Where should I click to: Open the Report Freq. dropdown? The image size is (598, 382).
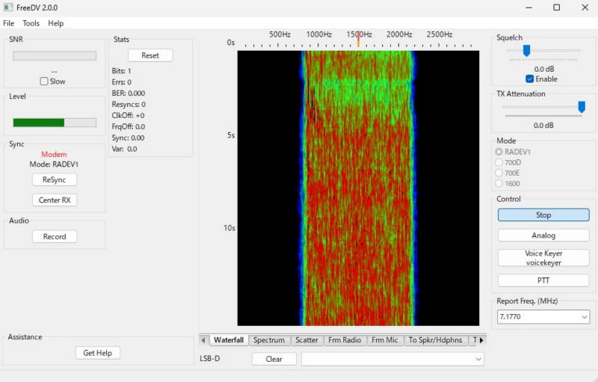[x=583, y=317]
